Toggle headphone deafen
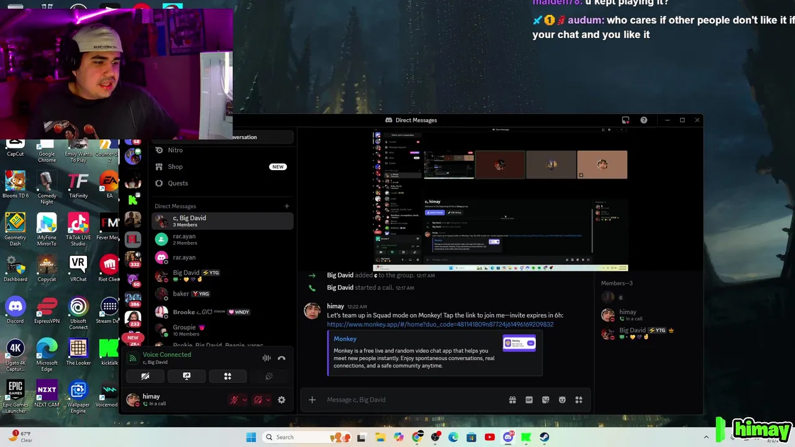This screenshot has width=795, height=447. (258, 400)
